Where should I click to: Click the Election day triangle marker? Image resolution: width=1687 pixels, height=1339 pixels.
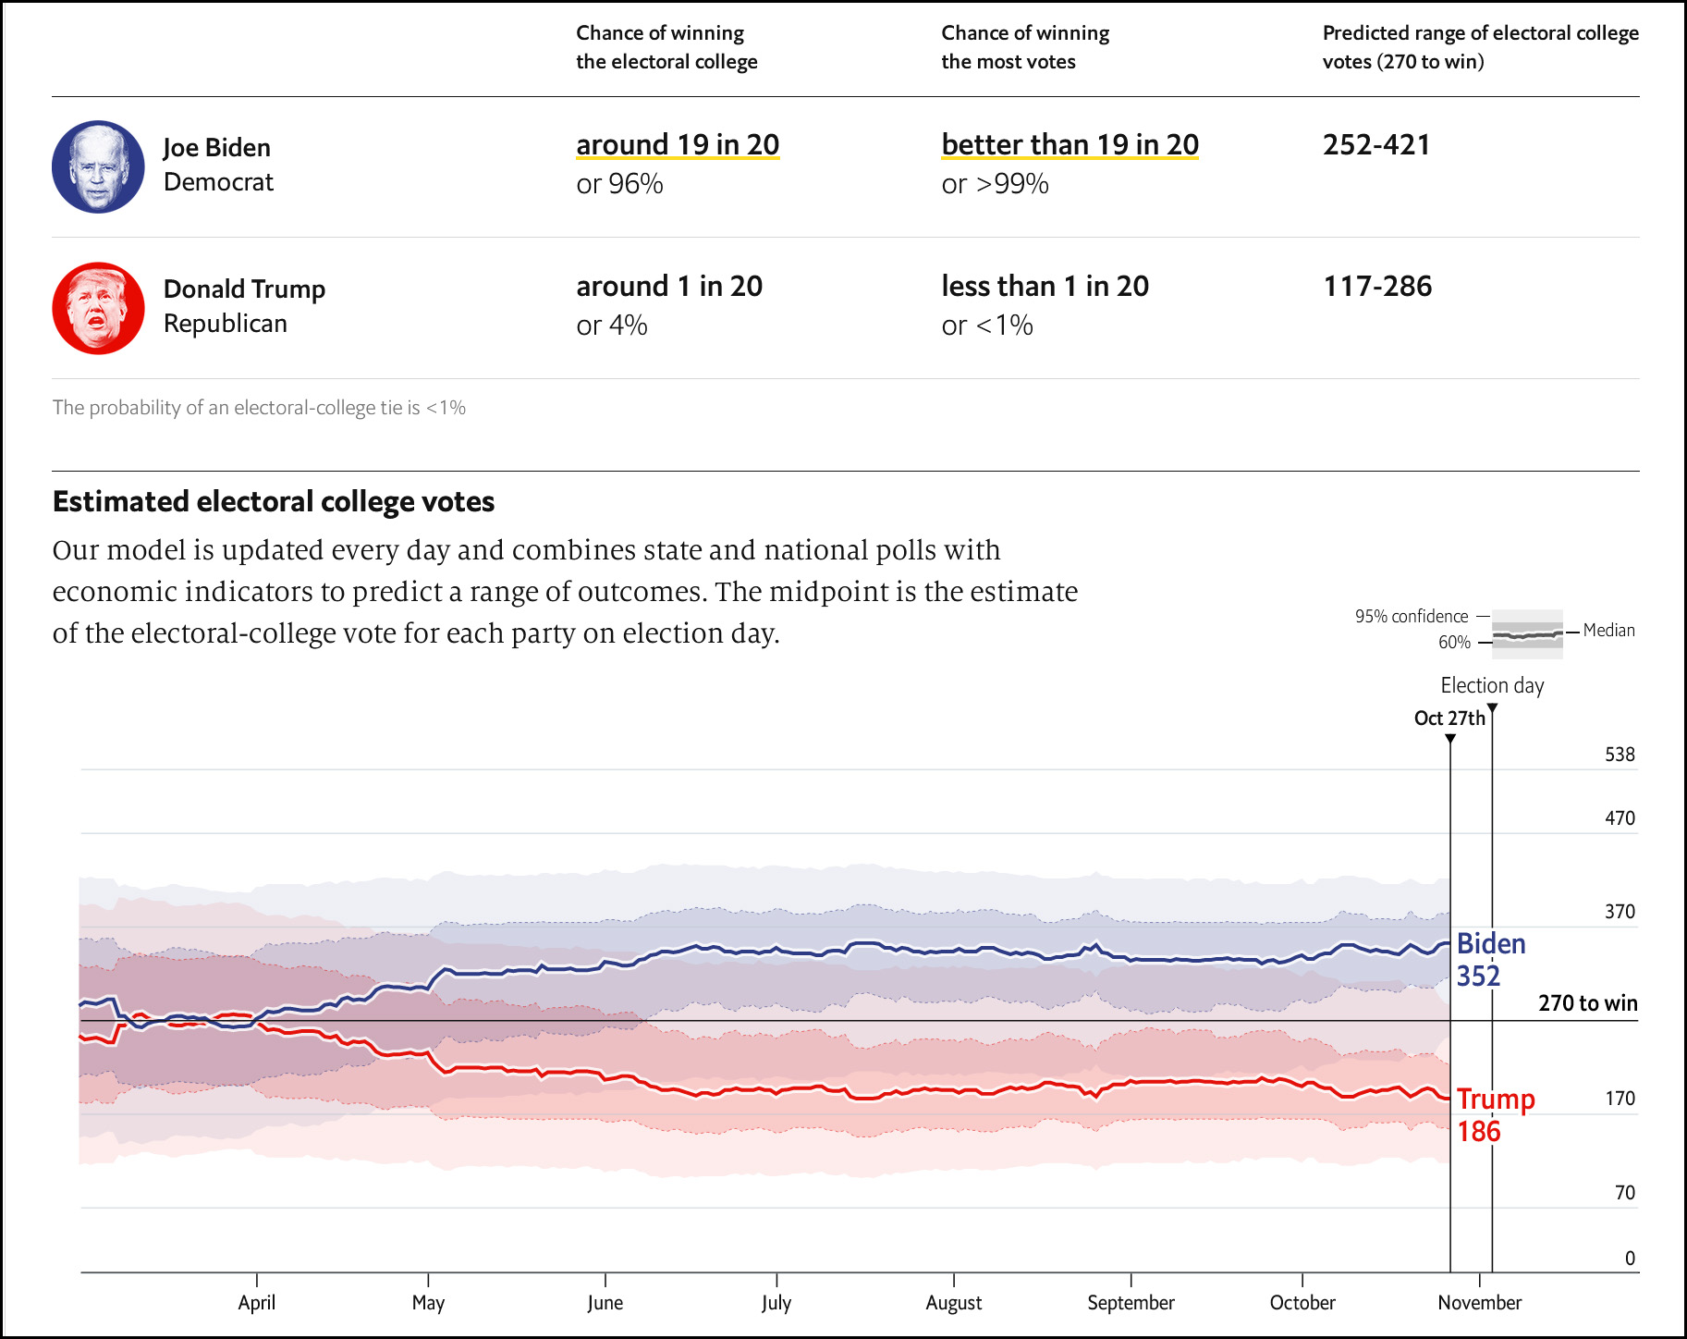pos(1492,708)
